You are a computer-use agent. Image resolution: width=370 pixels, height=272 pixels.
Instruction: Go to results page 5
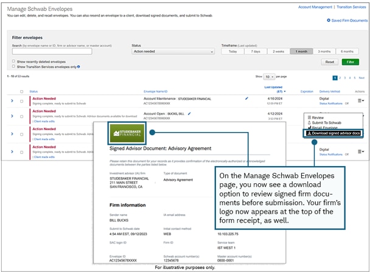[354, 78]
